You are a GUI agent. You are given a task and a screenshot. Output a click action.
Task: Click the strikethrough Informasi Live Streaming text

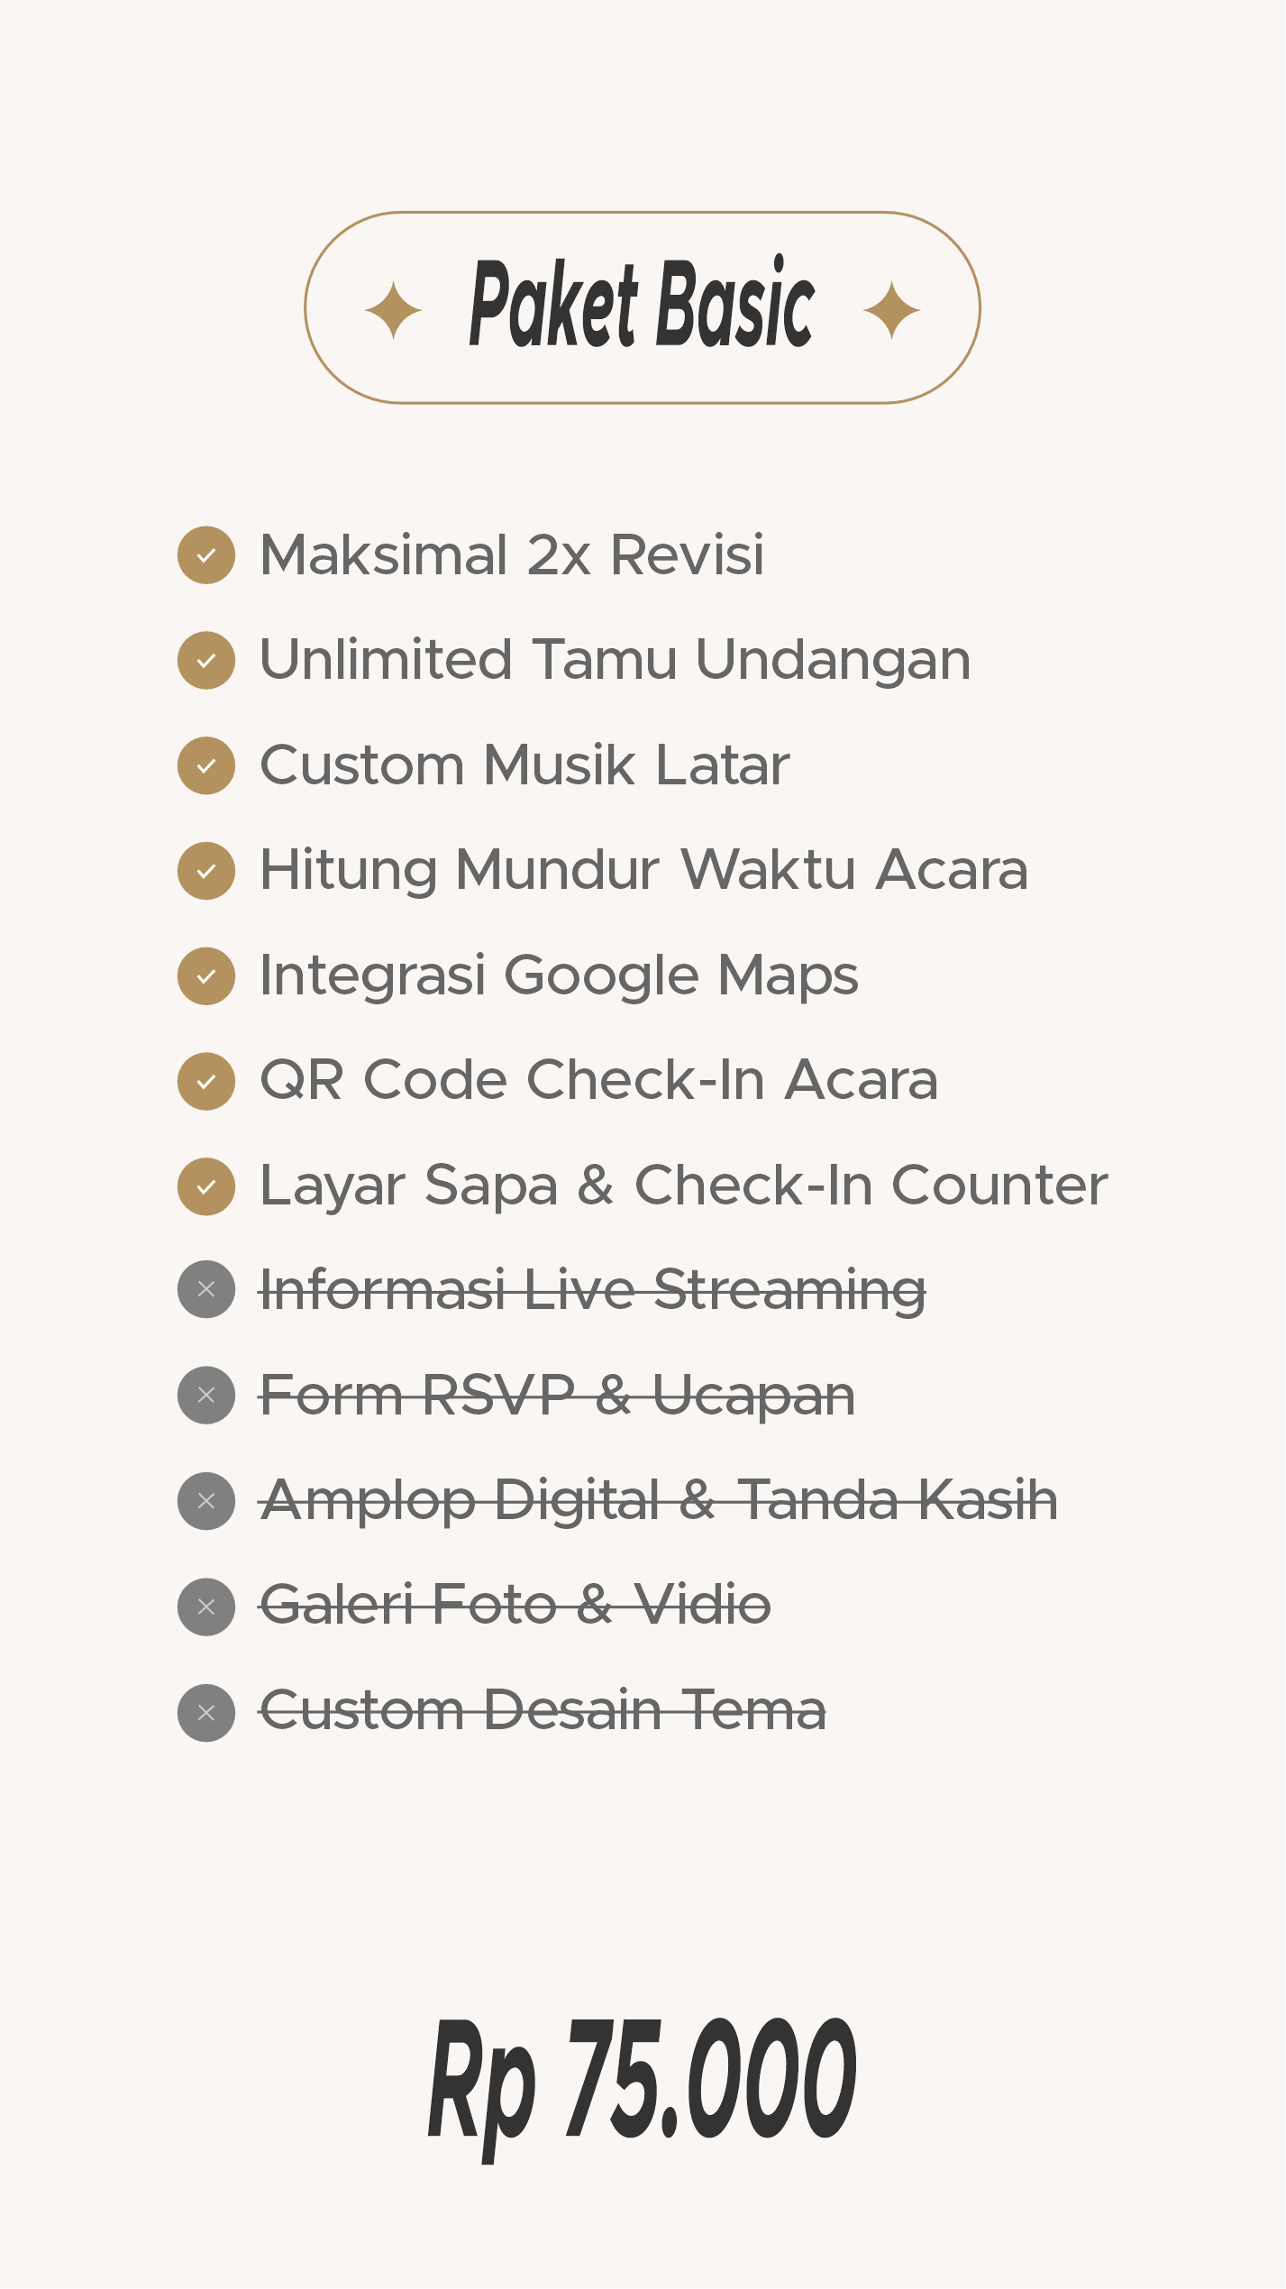592,1291
